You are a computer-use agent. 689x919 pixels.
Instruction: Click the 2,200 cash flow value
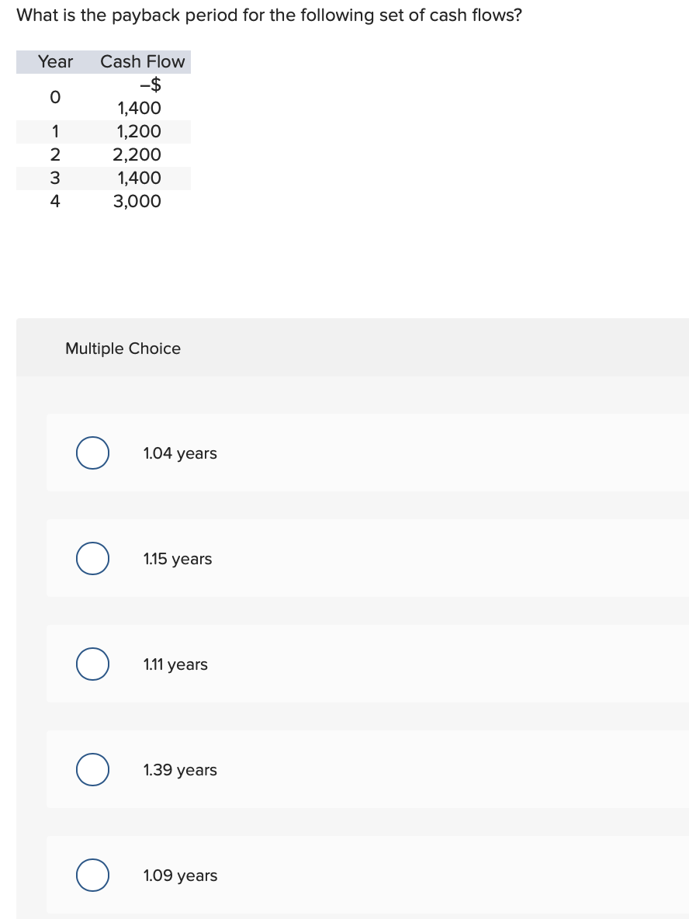[137, 154]
